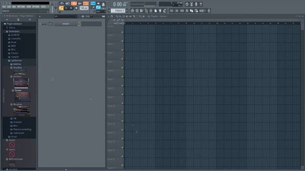Click the time display 0:00:00
The height and width of the screenshot is (171, 305).
click(x=120, y=4)
